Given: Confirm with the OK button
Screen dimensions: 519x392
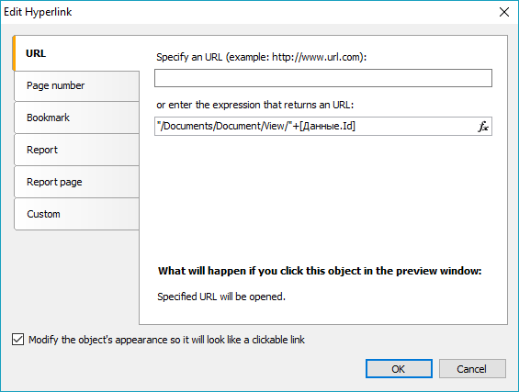Looking at the screenshot, I should coord(399,368).
